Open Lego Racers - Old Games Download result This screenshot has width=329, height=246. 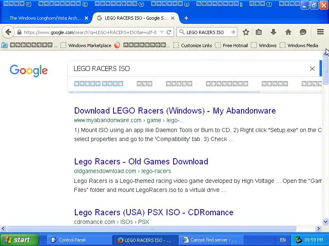click(x=141, y=162)
